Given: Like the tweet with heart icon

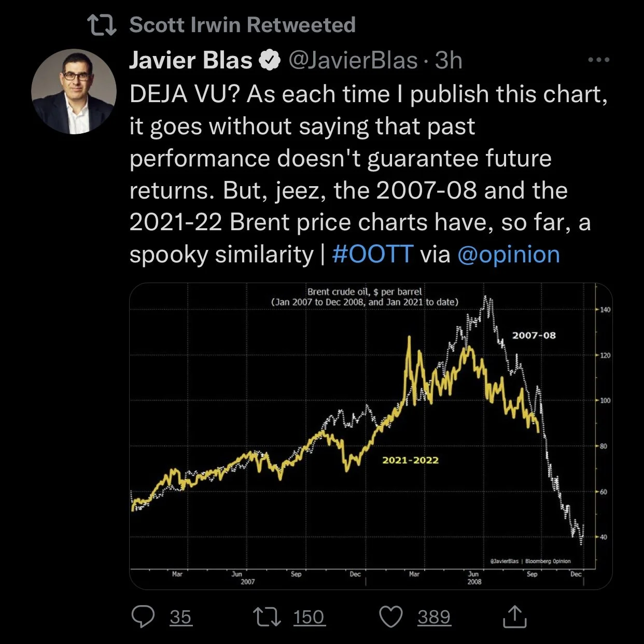Looking at the screenshot, I should point(391,617).
